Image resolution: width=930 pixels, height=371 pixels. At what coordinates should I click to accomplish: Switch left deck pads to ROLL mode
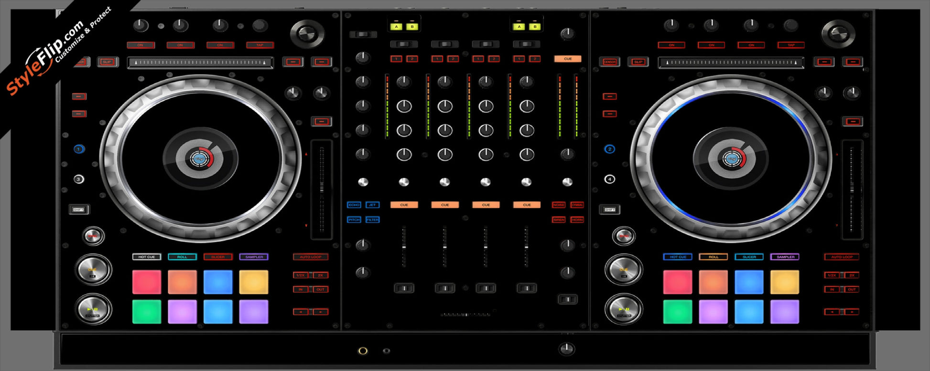tap(182, 257)
